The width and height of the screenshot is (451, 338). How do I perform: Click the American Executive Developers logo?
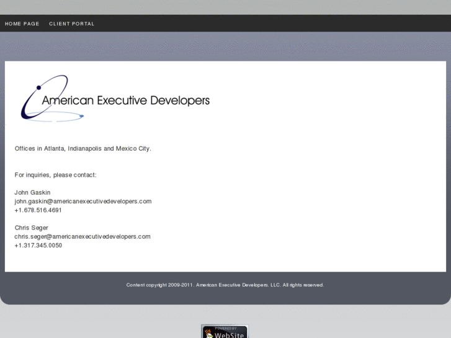coord(115,99)
